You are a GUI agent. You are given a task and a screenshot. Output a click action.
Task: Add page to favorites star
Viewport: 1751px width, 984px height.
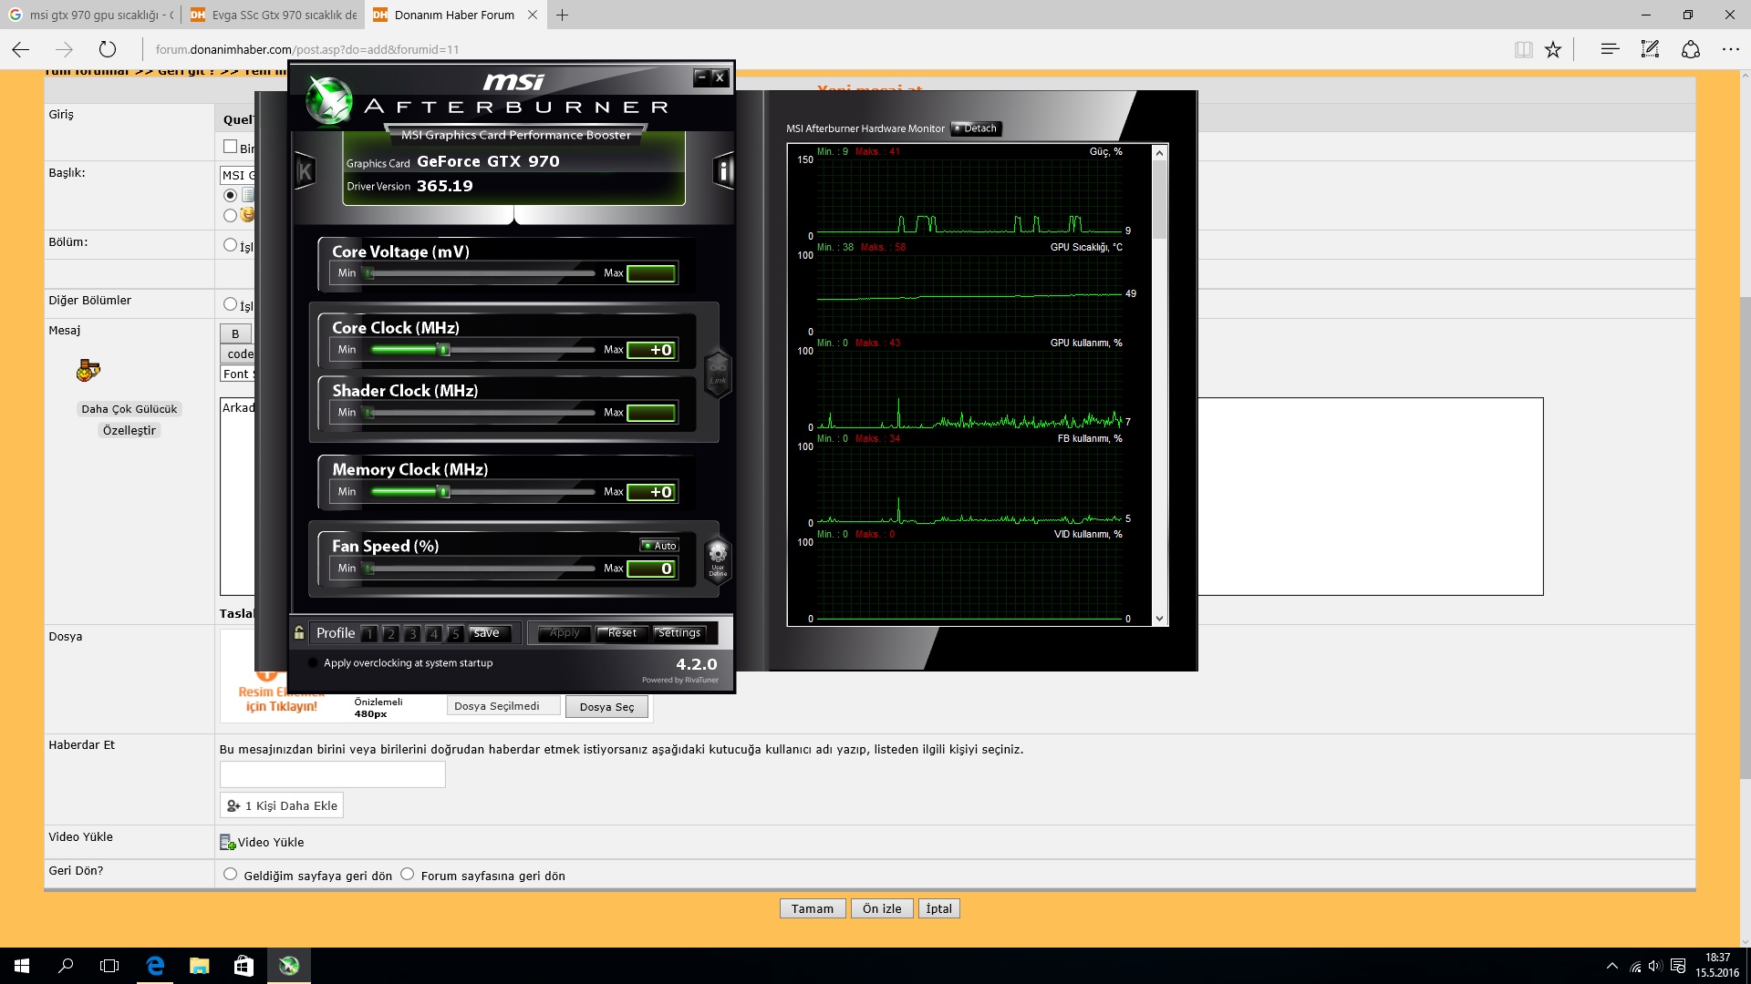pos(1553,49)
